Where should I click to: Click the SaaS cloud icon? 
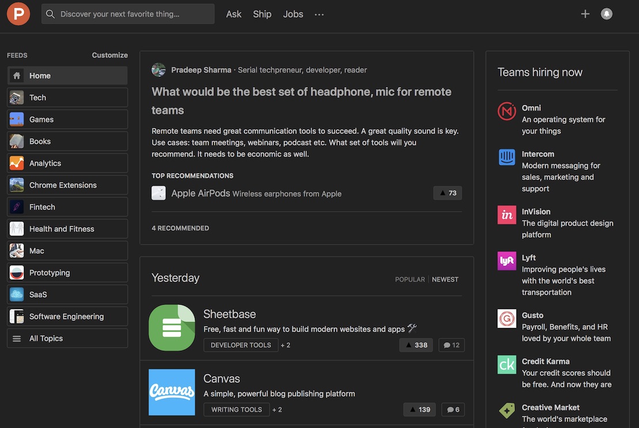(17, 294)
